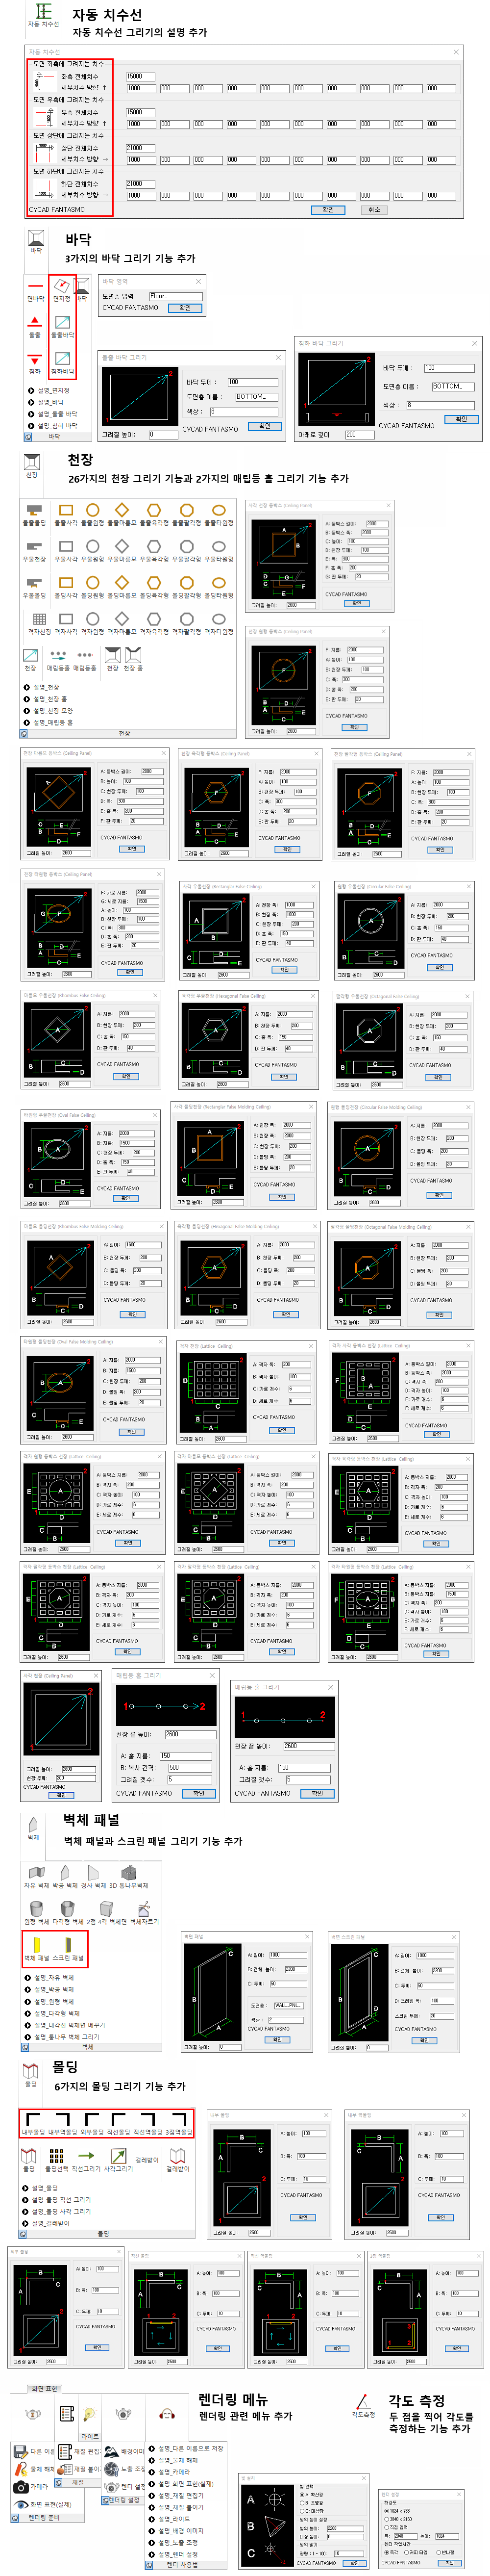The width and height of the screenshot is (490, 2576).
Task: Open the 설명_돌출 바닥 help entry
Action: [53, 414]
